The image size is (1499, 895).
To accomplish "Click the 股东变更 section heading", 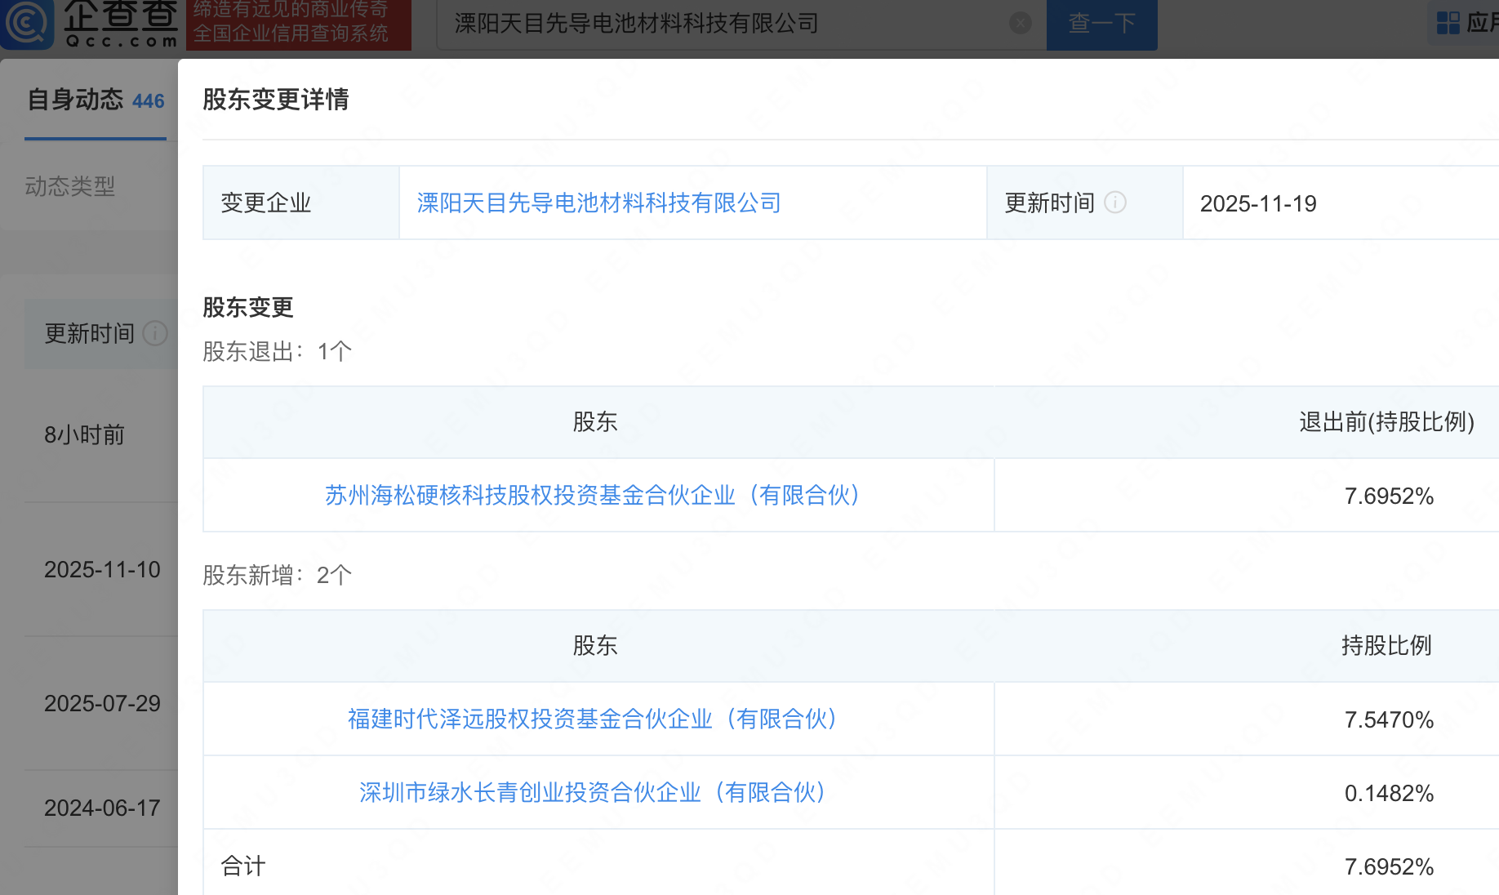I will click(248, 307).
